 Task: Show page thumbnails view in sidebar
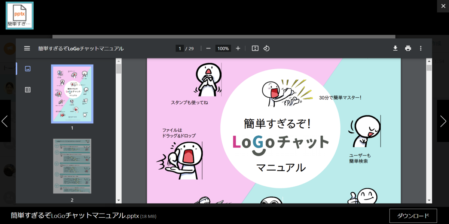point(27,69)
